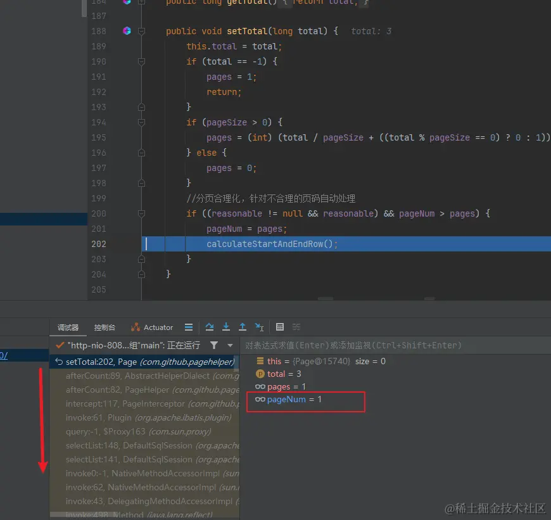Click line number 189 in the gutter
The height and width of the screenshot is (520, 551).
coord(98,46)
